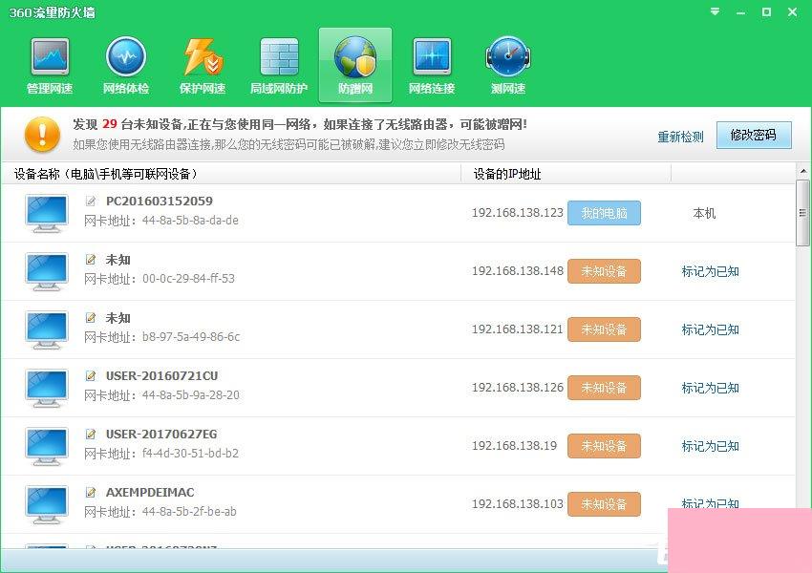
Task: Edit name of PC201603152059 device
Action: 91,201
